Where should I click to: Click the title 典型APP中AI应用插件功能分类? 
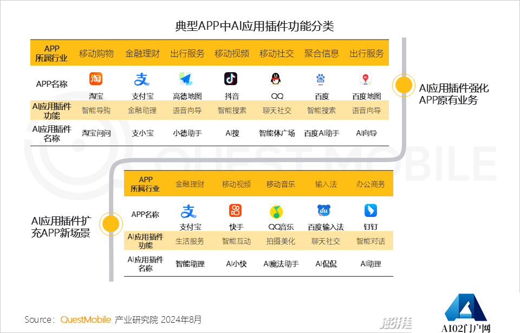[255, 26]
